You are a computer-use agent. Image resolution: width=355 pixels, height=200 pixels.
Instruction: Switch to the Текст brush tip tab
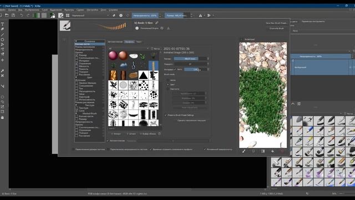pyautogui.click(x=139, y=42)
